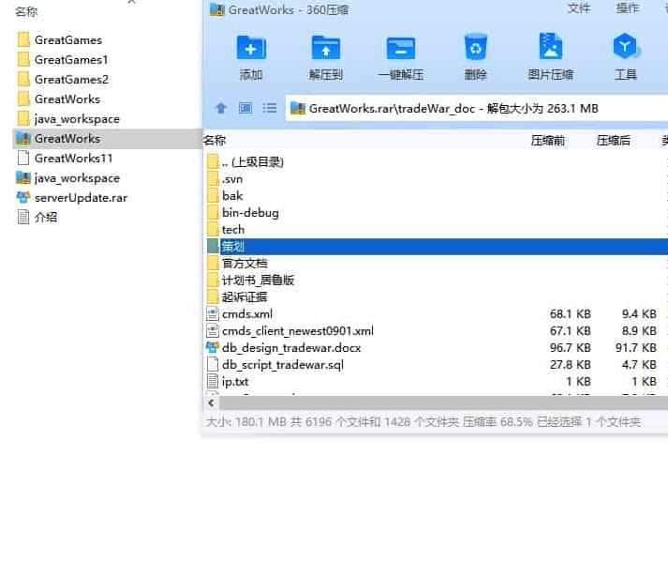Image resolution: width=668 pixels, height=562 pixels.
Task: Select the bin-debug folder
Action: click(x=249, y=212)
